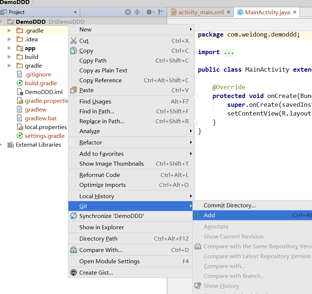Open the Refactor submenu
This screenshot has width=312, height=294.
[130, 142]
